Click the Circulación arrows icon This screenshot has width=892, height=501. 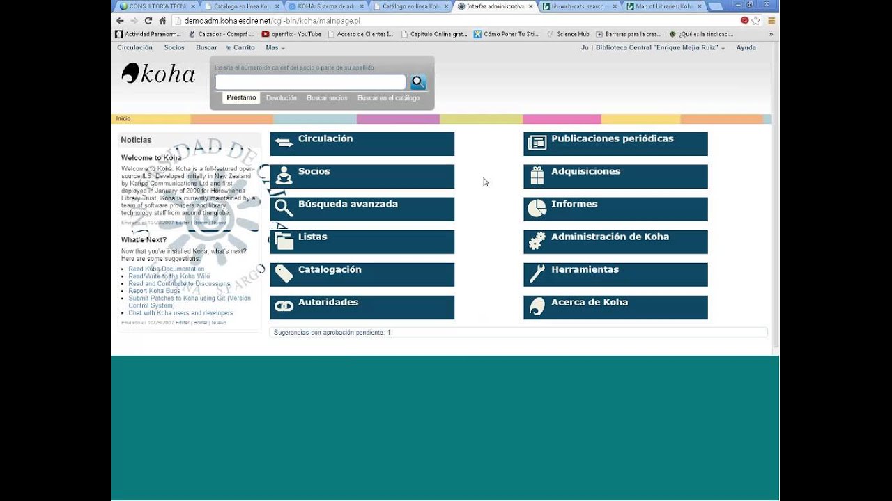[x=284, y=143]
